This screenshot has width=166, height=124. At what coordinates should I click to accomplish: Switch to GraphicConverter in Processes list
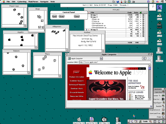(x=157, y=110)
